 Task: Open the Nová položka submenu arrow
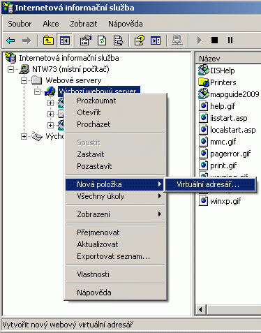[160, 184]
